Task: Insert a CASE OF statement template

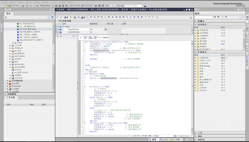Action: coord(85,38)
